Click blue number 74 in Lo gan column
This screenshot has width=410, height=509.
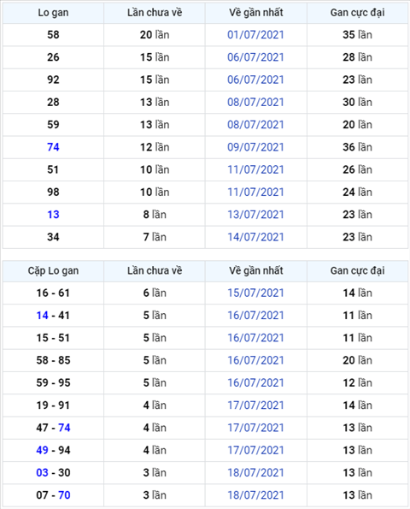click(53, 147)
